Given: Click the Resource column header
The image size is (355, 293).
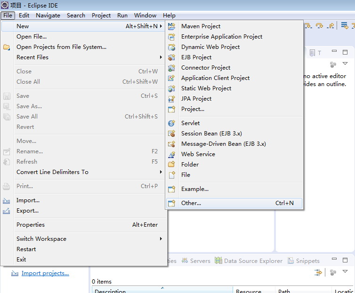Looking at the screenshot, I should pos(254,290).
